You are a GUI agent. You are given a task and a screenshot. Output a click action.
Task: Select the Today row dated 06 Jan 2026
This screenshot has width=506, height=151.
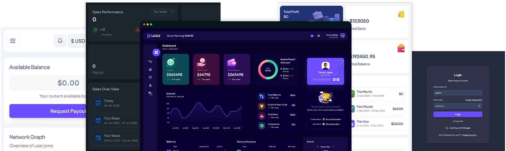point(116,103)
